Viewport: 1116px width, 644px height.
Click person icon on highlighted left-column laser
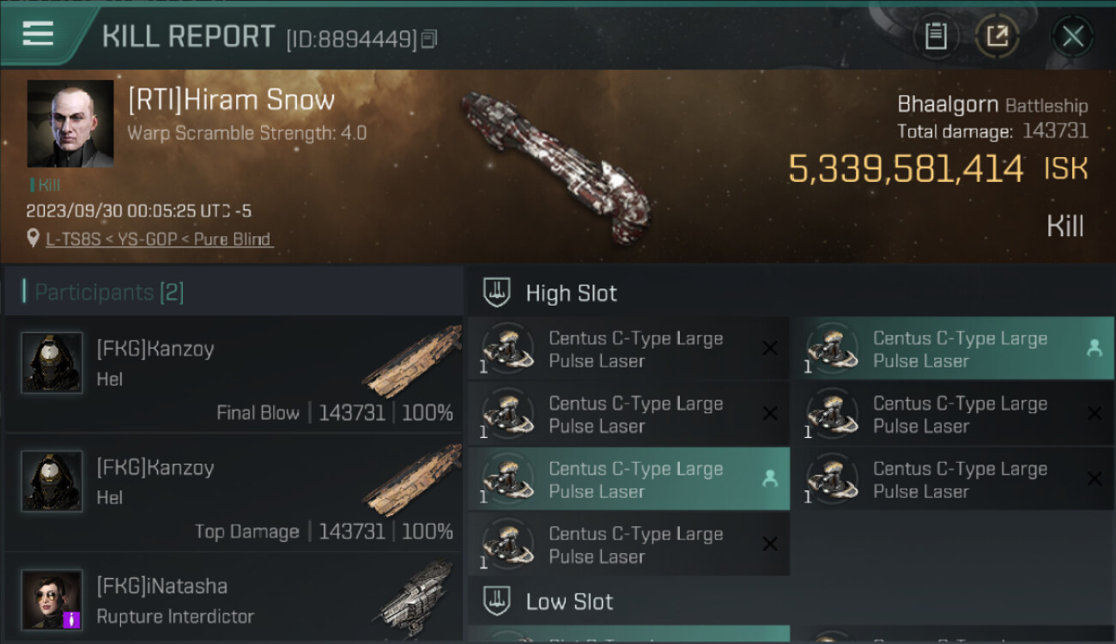(x=769, y=479)
